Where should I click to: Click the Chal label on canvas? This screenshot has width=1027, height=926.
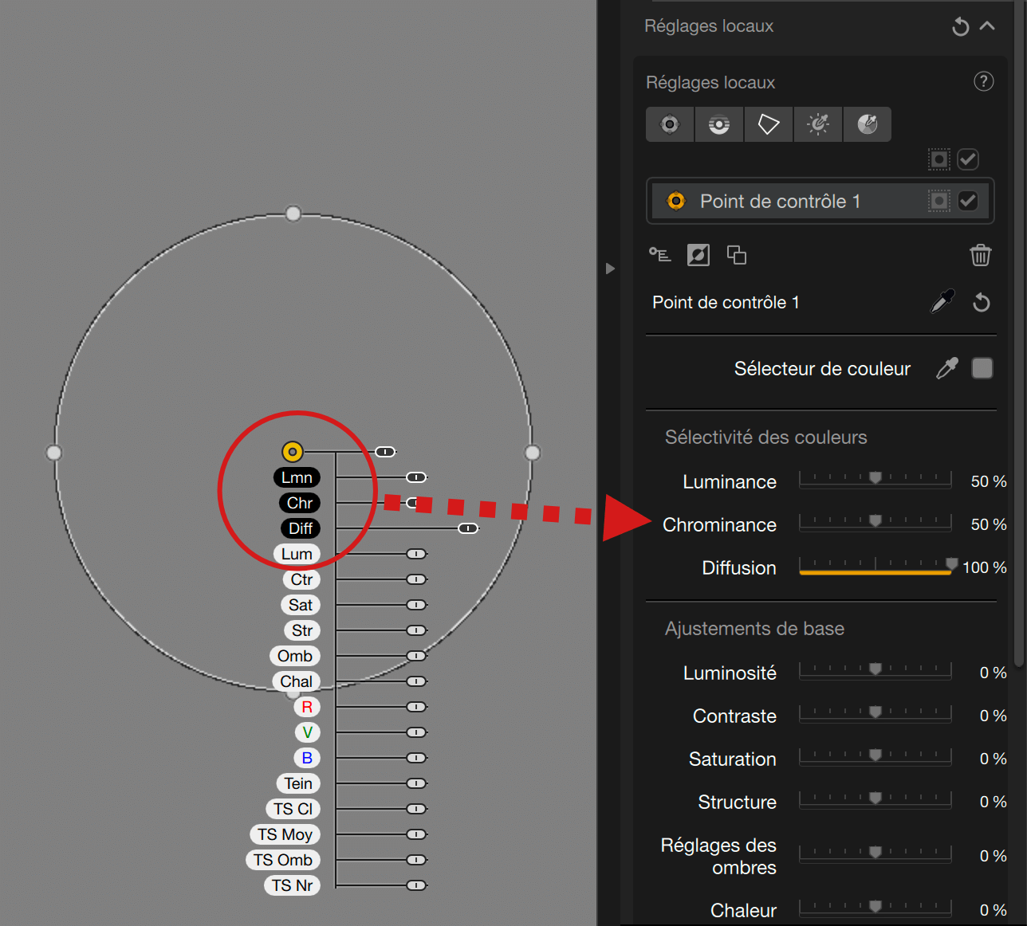296,681
